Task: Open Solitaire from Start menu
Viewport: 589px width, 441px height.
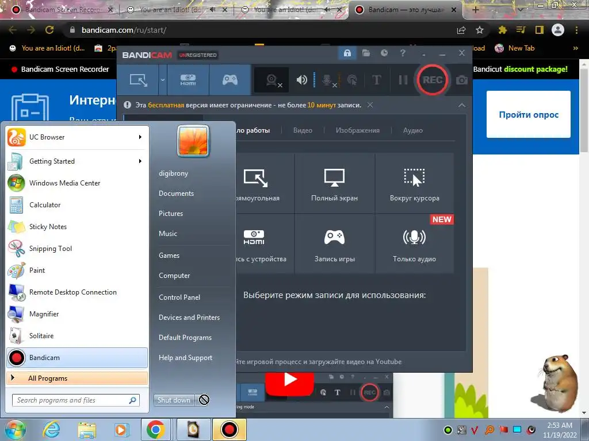Action: [x=77, y=335]
